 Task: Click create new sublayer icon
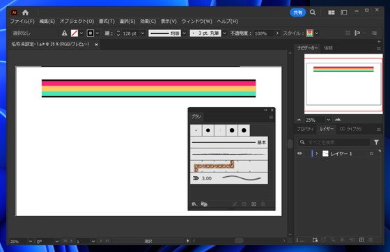click(x=352, y=240)
